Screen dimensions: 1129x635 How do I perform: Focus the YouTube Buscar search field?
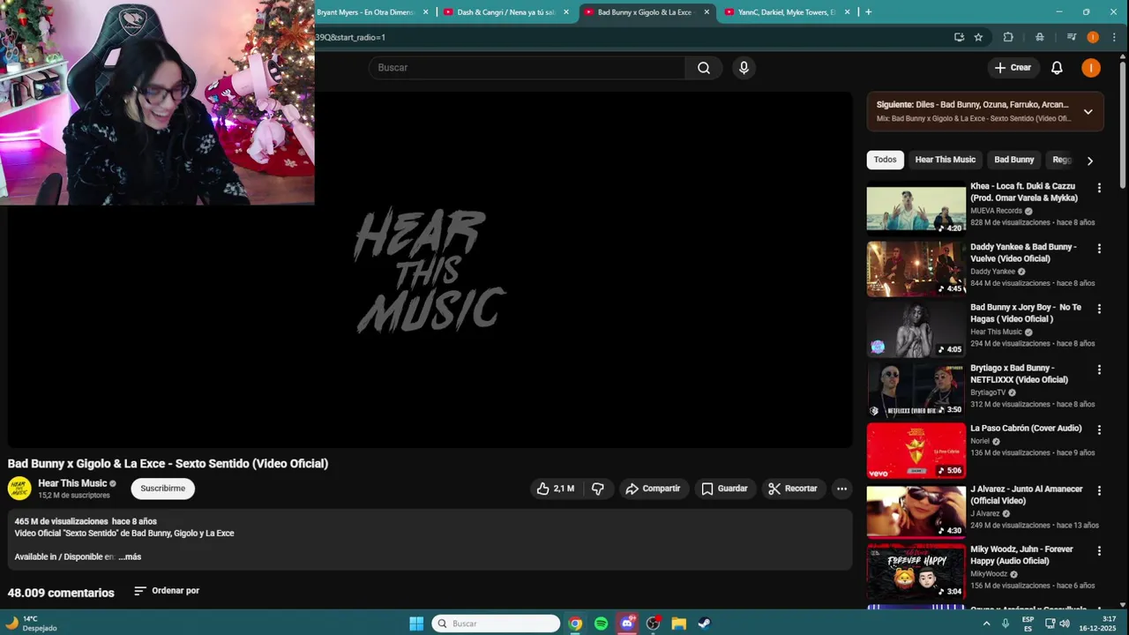(x=527, y=68)
